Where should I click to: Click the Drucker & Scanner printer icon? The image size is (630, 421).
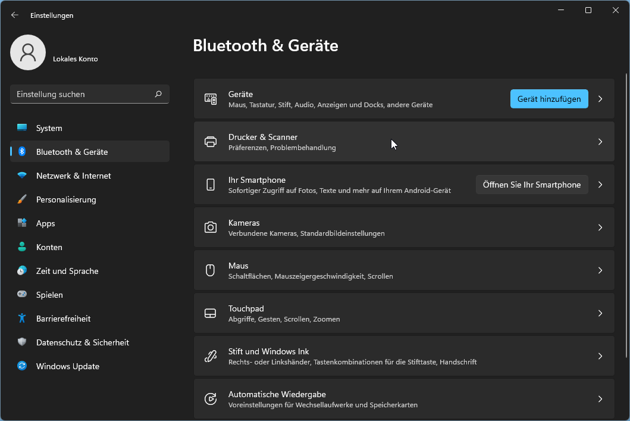pyautogui.click(x=211, y=142)
